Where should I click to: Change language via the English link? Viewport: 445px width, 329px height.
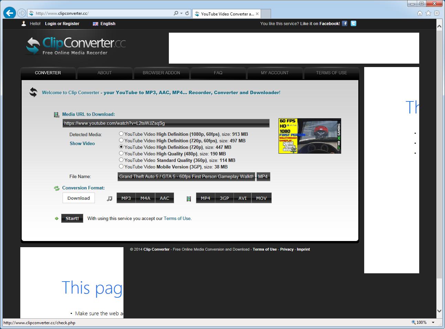click(108, 24)
